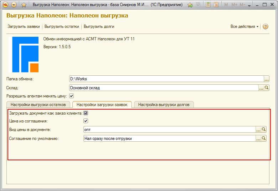Click the 1C application logo icon
Viewport: 278px width, 191px height.
click(x=5, y=5)
